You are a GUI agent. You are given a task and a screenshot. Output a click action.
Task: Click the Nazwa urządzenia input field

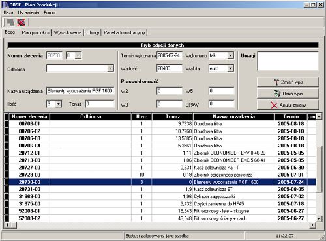tap(80, 91)
